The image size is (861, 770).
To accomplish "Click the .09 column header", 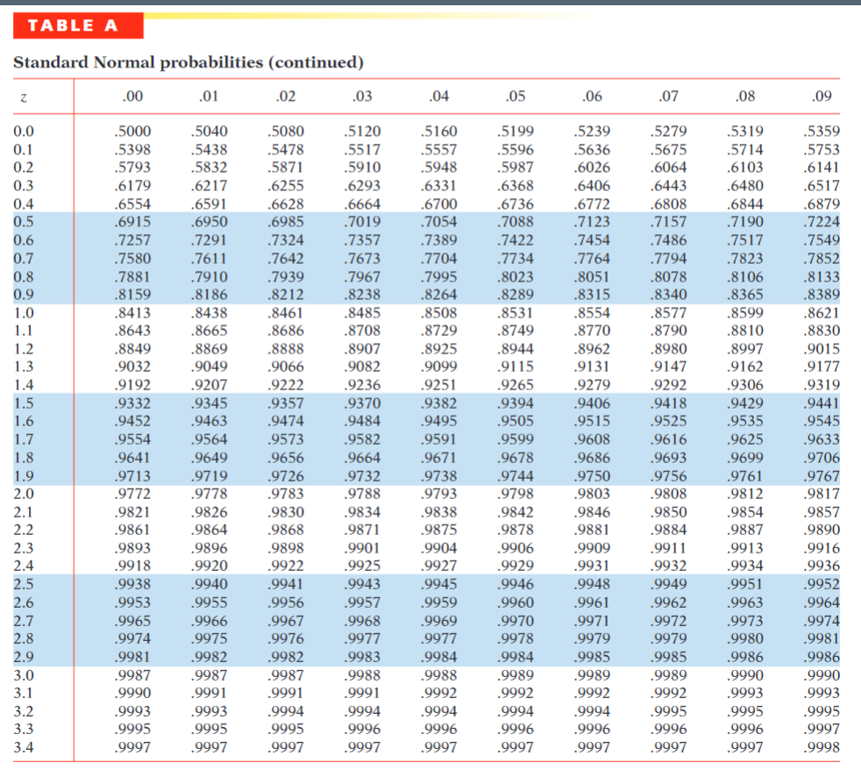I will (822, 96).
